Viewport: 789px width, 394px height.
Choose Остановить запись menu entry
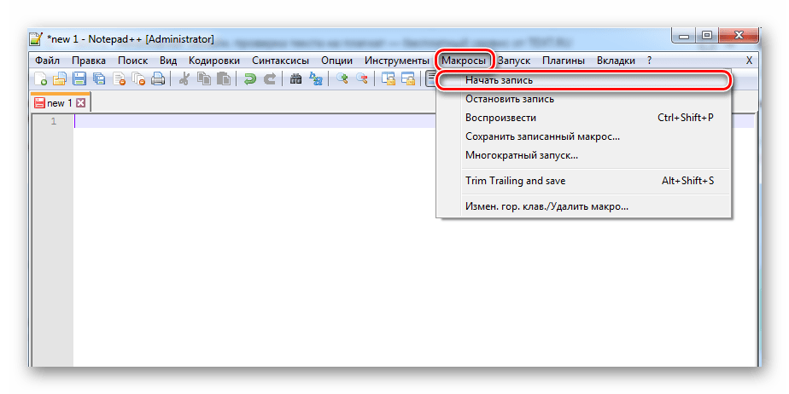pos(584,99)
